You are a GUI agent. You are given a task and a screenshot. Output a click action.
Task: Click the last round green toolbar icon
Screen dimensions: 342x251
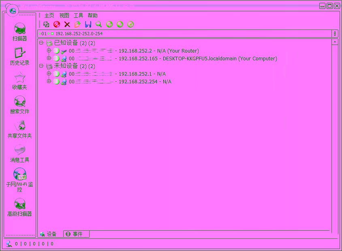tap(130, 24)
